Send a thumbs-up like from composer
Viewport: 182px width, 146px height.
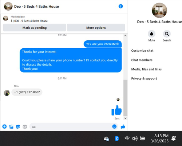pyautogui.click(x=123, y=127)
